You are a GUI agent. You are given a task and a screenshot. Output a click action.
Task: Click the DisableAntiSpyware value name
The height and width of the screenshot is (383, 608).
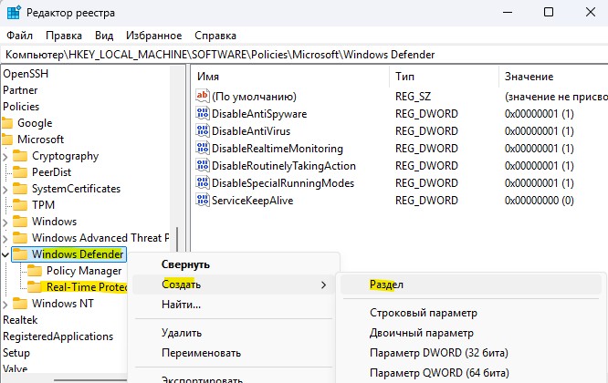click(259, 114)
